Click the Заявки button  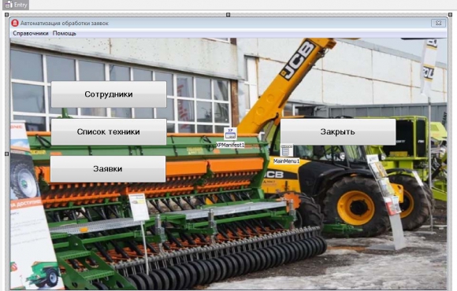pyautogui.click(x=108, y=169)
